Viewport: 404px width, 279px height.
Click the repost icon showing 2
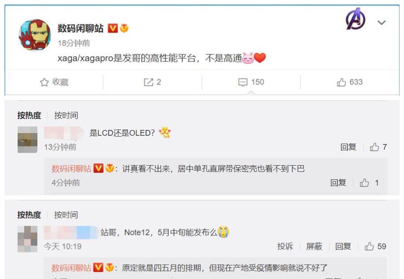tap(148, 82)
